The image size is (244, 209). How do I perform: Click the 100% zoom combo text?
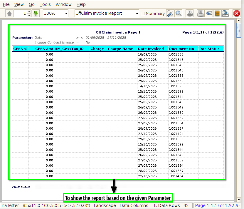point(53,14)
